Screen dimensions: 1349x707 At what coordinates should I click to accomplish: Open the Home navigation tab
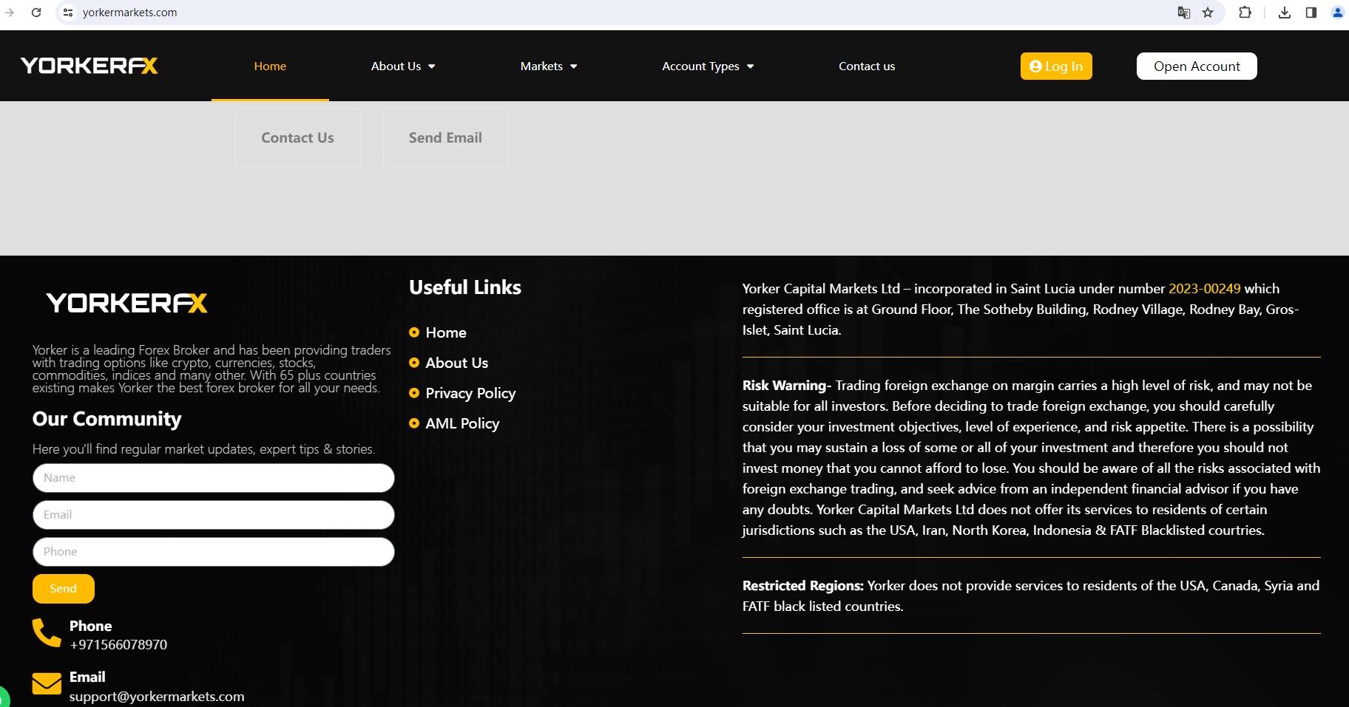270,66
